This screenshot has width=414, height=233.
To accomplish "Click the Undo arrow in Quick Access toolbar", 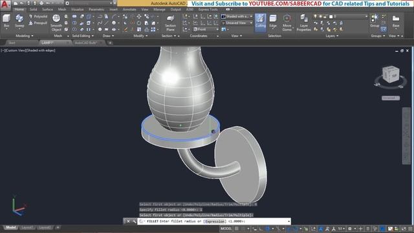I will (x=49, y=3).
